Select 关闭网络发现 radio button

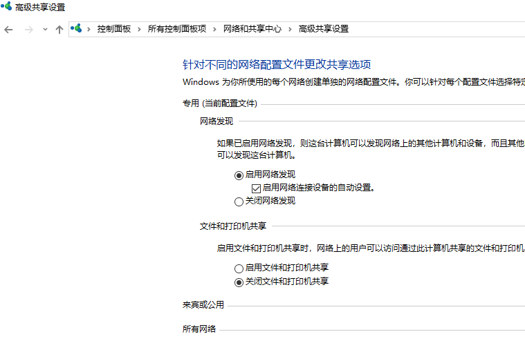point(239,202)
